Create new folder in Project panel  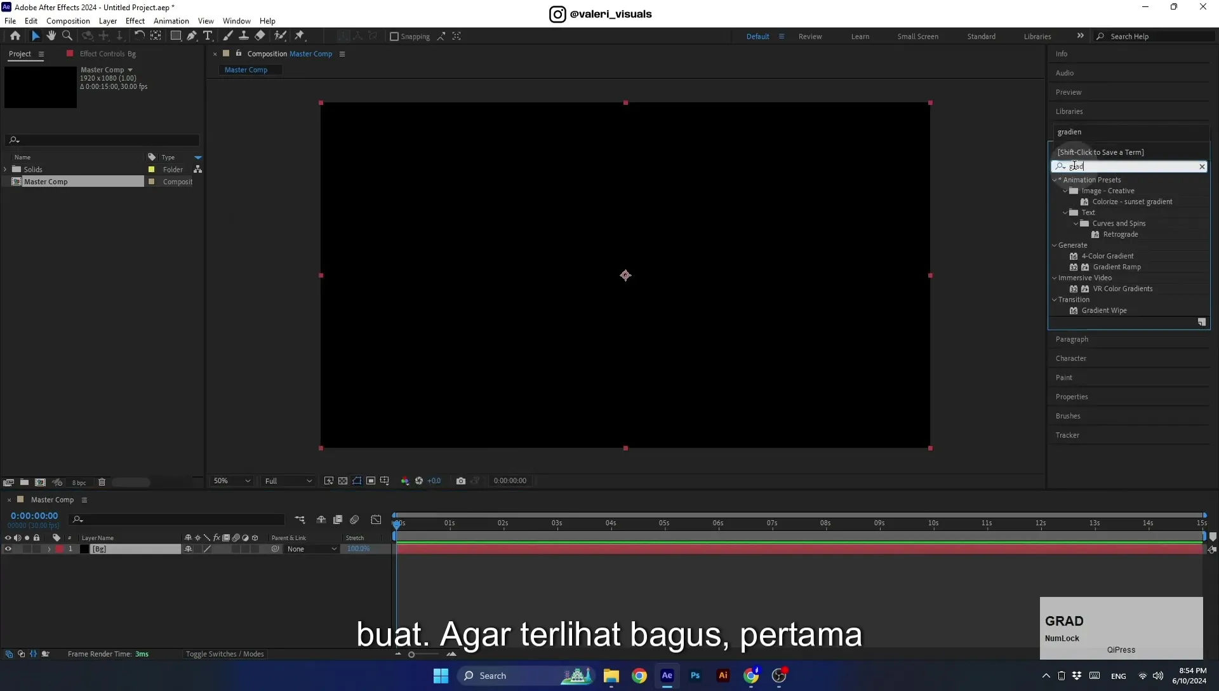24,483
